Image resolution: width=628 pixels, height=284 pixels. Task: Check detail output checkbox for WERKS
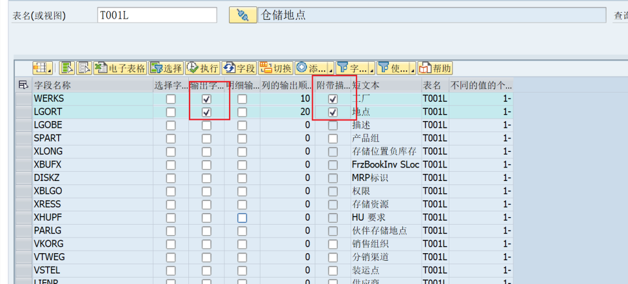pos(242,99)
